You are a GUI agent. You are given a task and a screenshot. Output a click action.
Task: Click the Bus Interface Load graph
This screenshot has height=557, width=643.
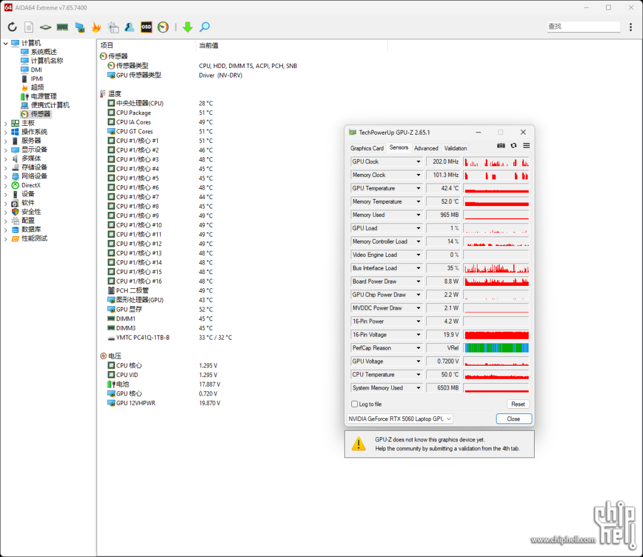coord(496,268)
